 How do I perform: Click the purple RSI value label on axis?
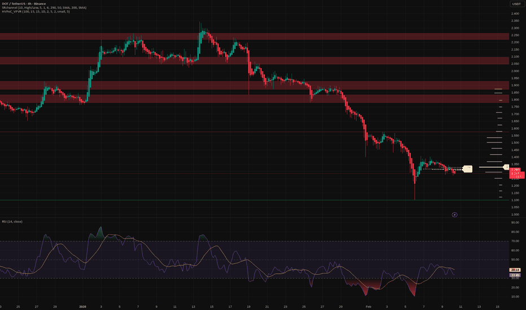click(515, 275)
